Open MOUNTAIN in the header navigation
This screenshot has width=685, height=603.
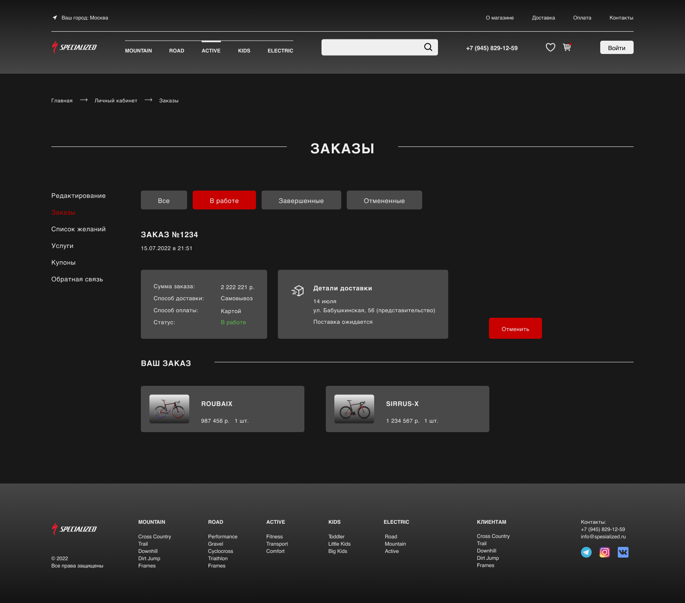click(x=138, y=51)
